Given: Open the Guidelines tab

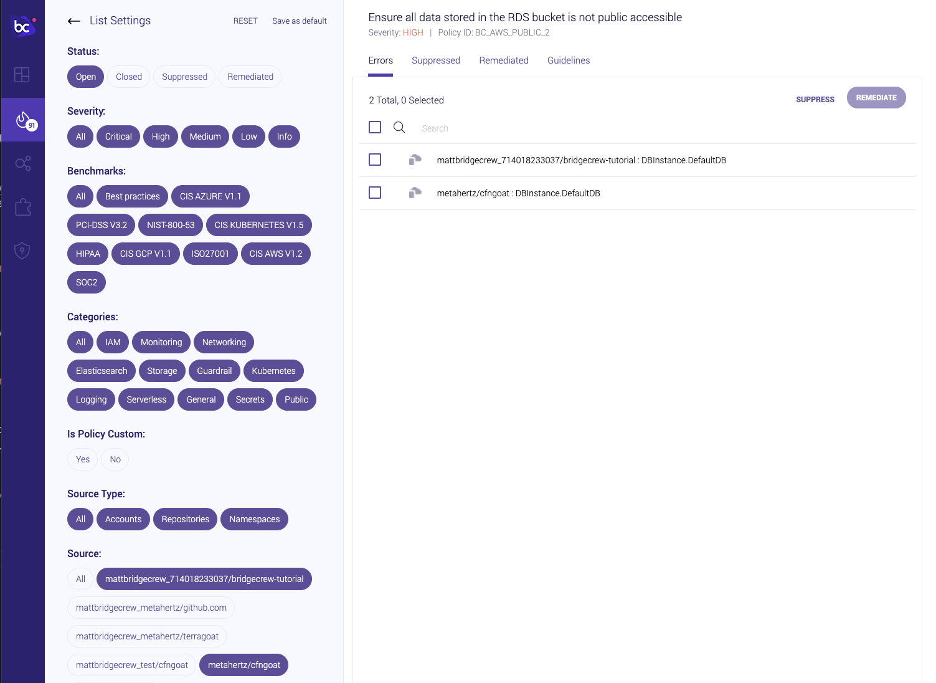Looking at the screenshot, I should 569,60.
